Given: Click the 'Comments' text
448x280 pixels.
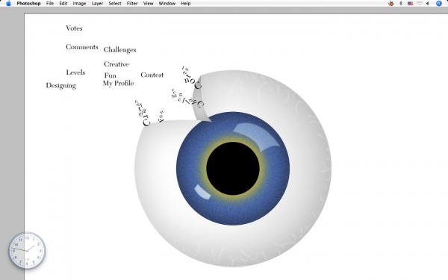Looking at the screenshot, I should [82, 47].
